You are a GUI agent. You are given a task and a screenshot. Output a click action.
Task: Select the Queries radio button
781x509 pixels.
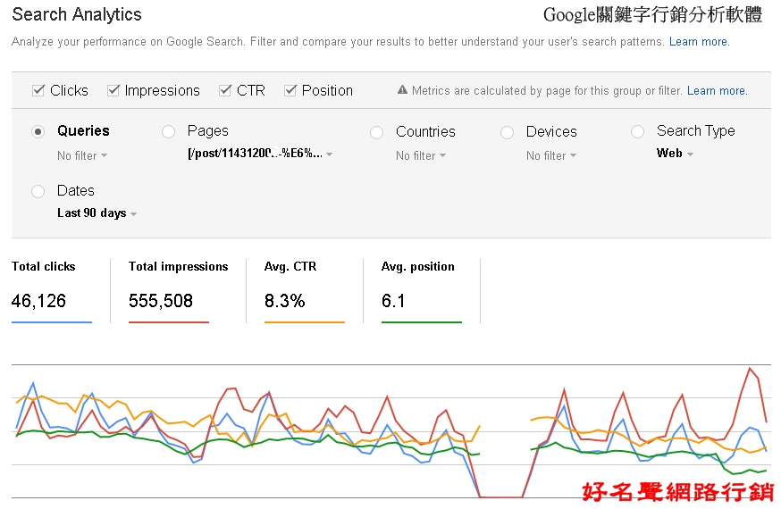(x=38, y=132)
